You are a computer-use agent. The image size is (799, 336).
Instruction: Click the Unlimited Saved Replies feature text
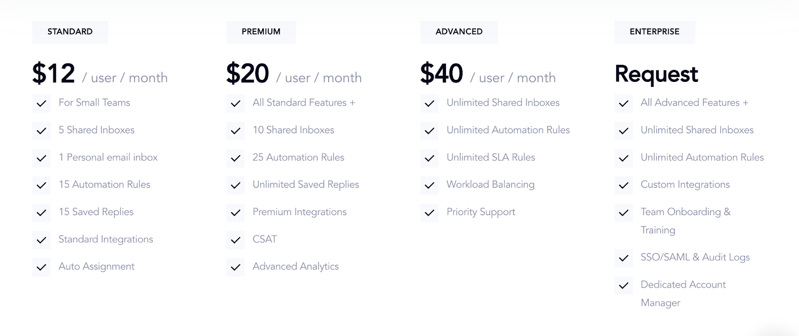pos(306,185)
